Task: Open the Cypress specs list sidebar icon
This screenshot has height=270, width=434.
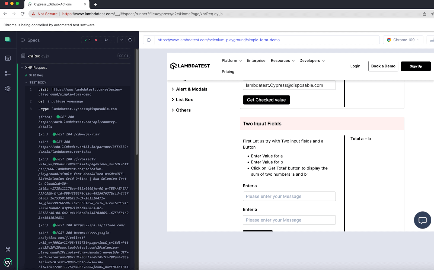Action: tap(8, 58)
